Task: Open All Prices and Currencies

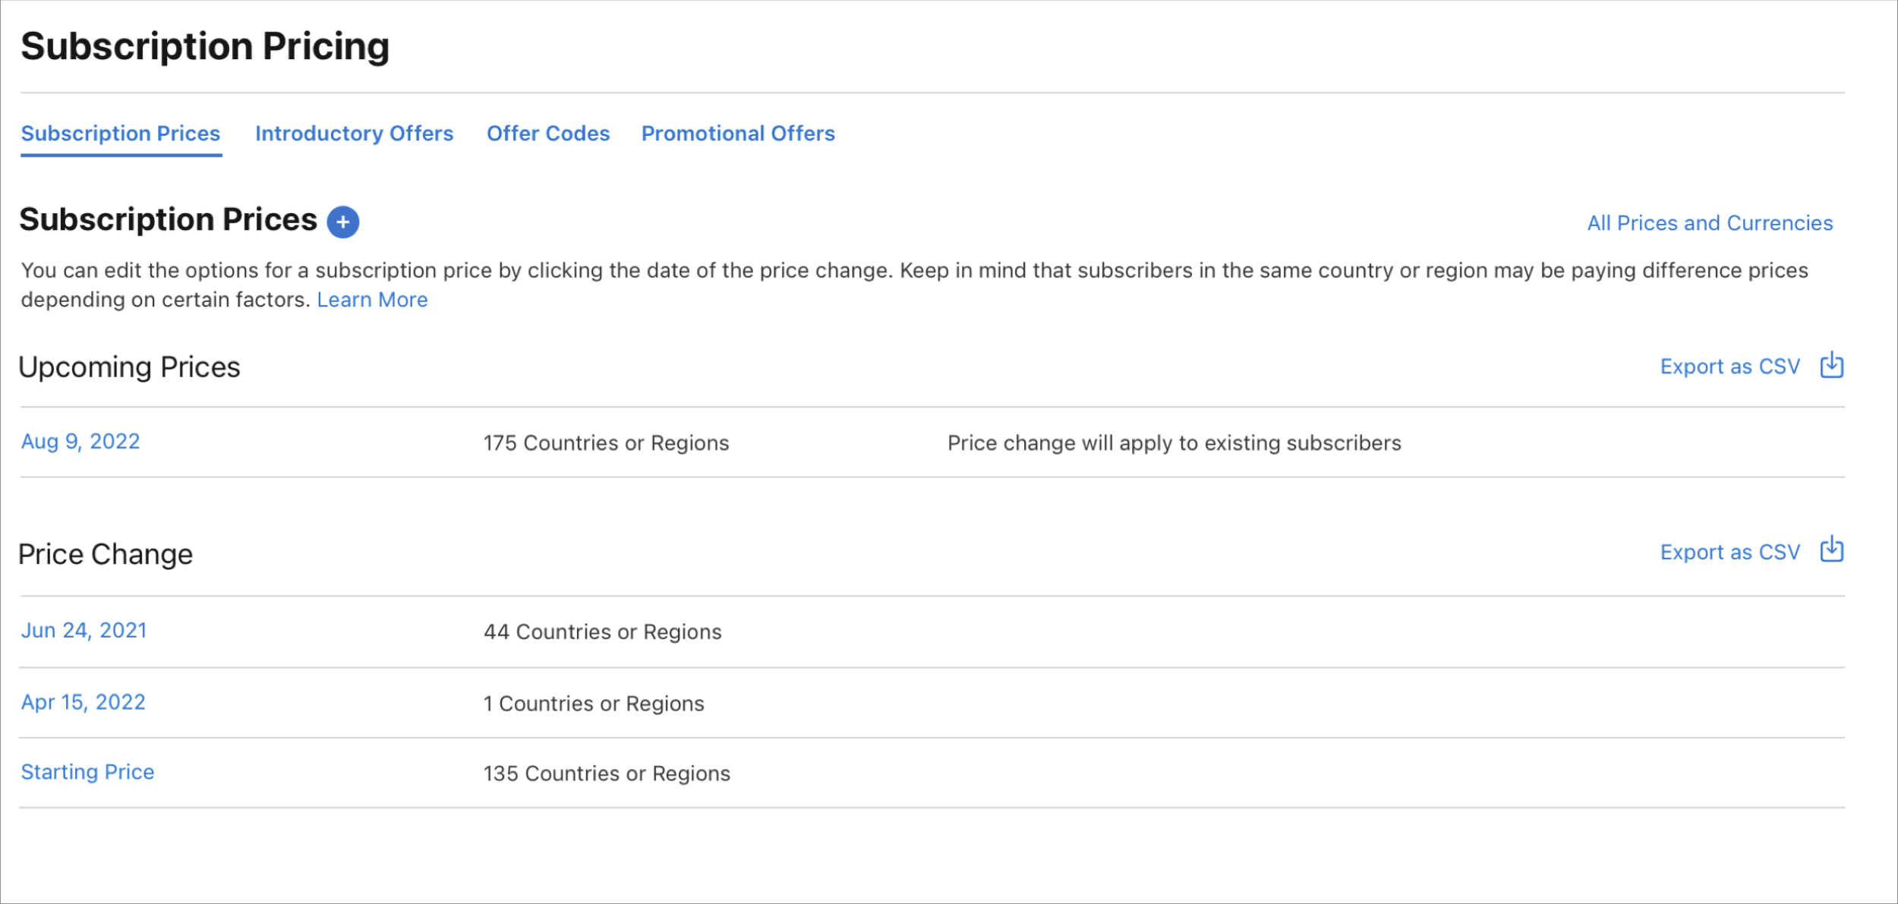Action: pos(1710,222)
